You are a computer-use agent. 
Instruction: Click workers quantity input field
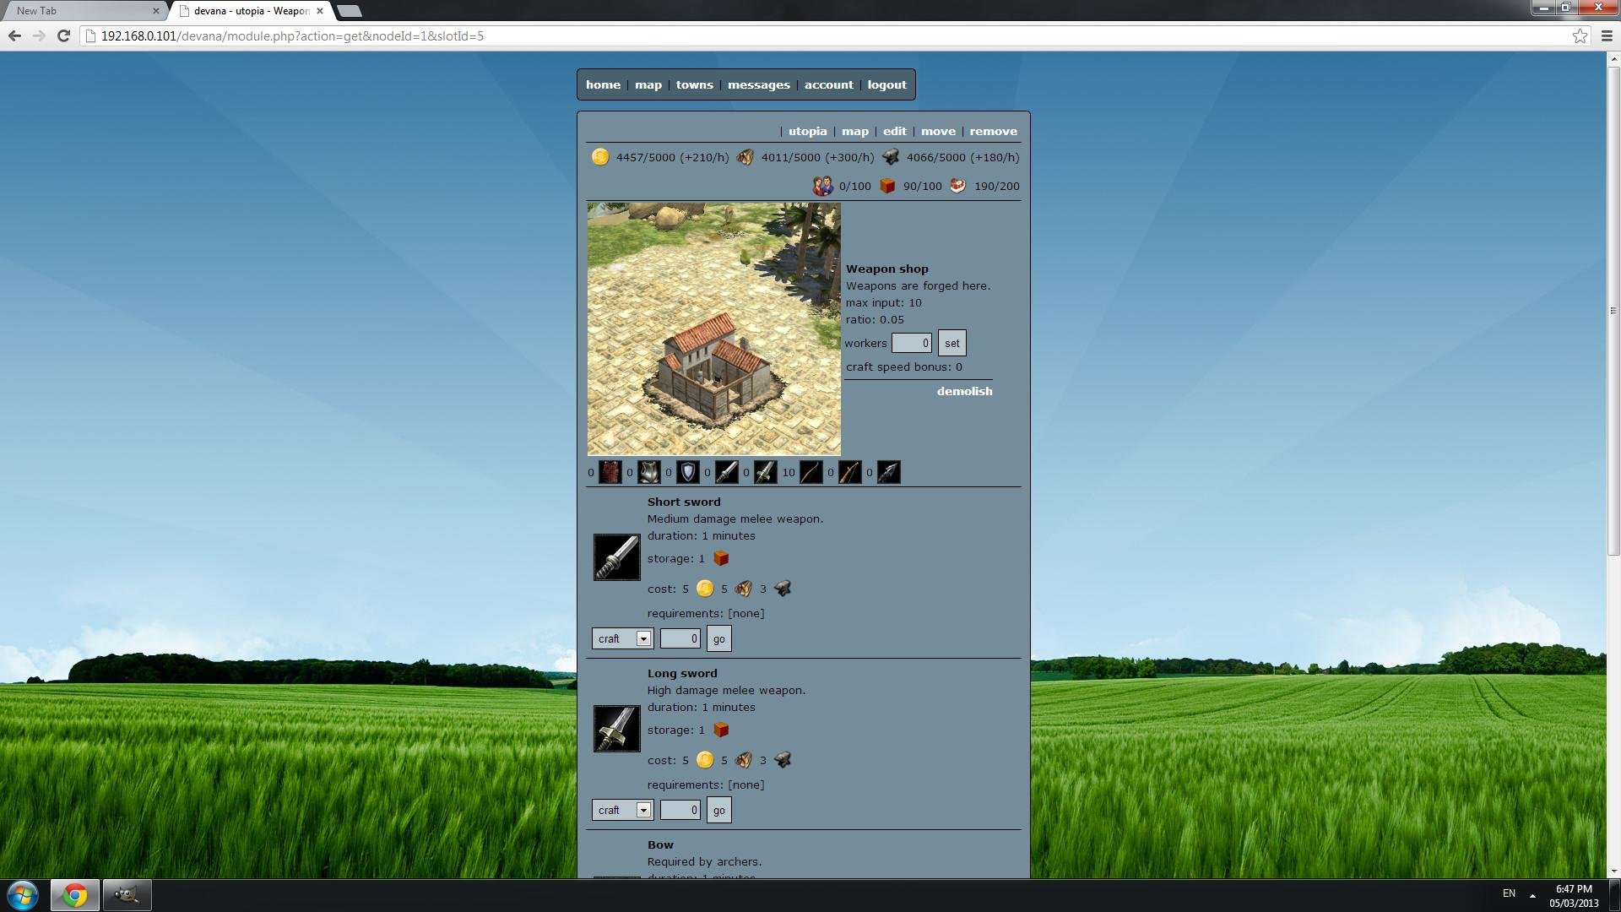pos(911,342)
